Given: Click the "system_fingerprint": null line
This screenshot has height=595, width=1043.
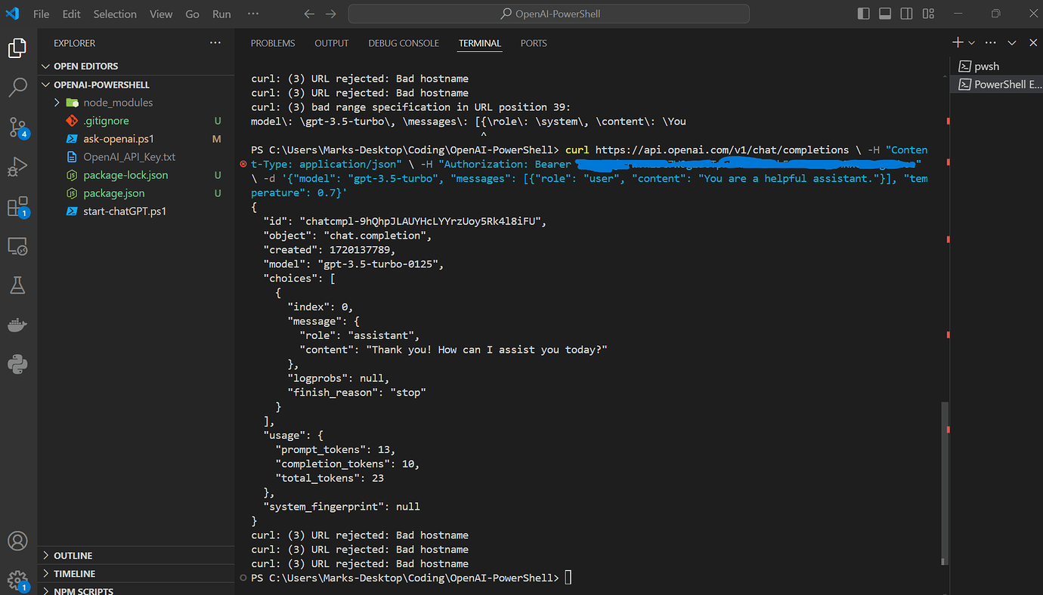Looking at the screenshot, I should [342, 507].
